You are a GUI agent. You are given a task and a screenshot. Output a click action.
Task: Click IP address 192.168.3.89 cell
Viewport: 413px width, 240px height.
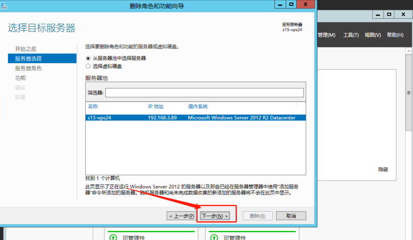pyautogui.click(x=162, y=118)
